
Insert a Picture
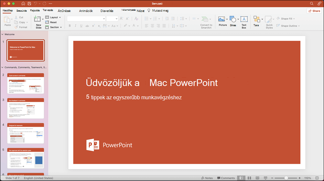[222, 21]
